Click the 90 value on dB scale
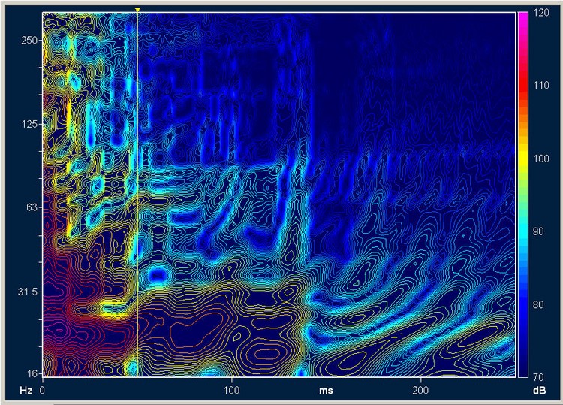 point(538,231)
